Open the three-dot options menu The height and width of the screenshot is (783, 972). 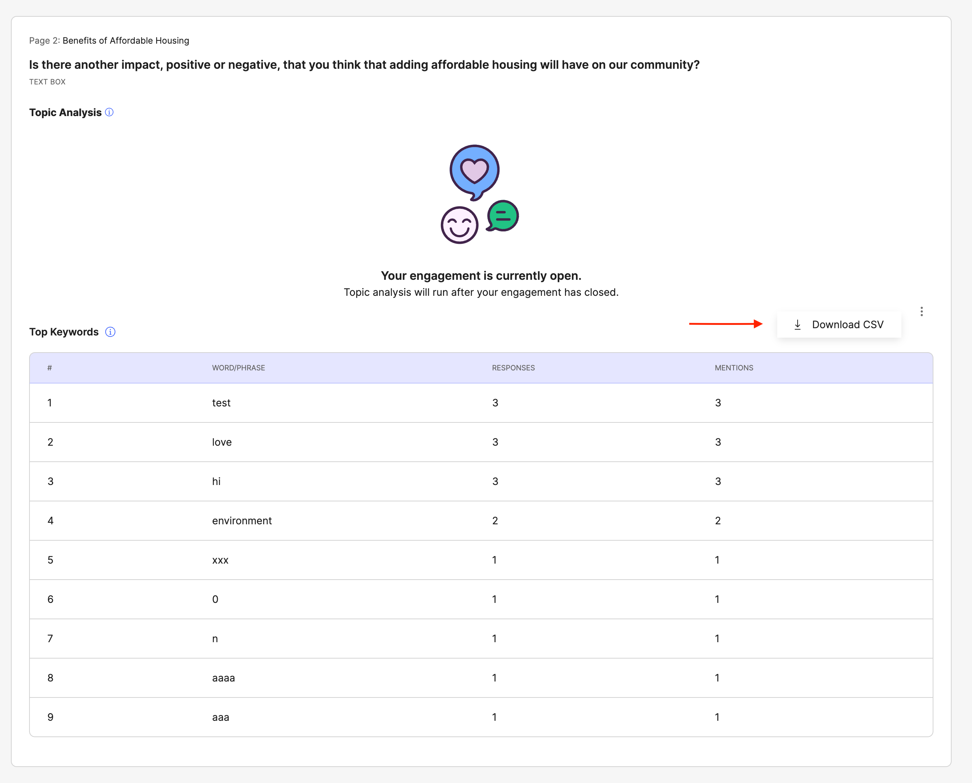pos(921,311)
